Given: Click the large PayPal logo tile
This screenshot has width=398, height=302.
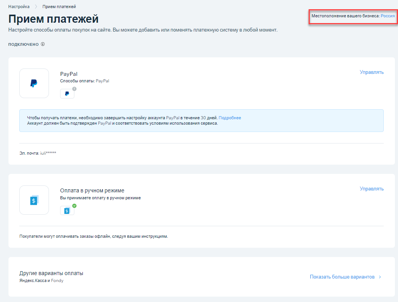Looking at the screenshot, I should [x=34, y=83].
